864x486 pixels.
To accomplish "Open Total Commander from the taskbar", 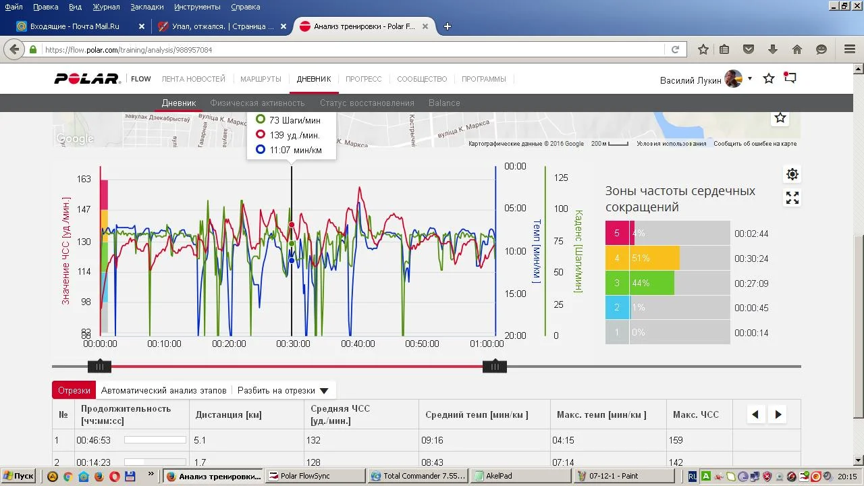I will (x=418, y=476).
